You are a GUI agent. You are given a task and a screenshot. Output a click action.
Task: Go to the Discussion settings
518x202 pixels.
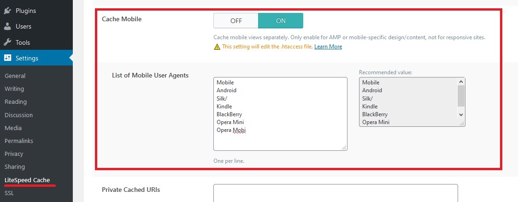click(18, 115)
